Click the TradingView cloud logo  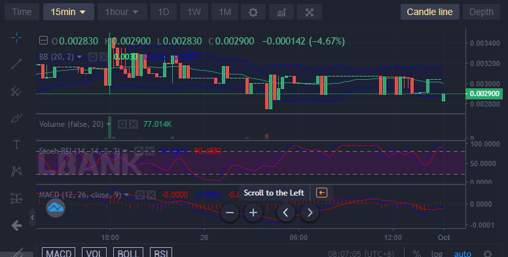tap(56, 207)
